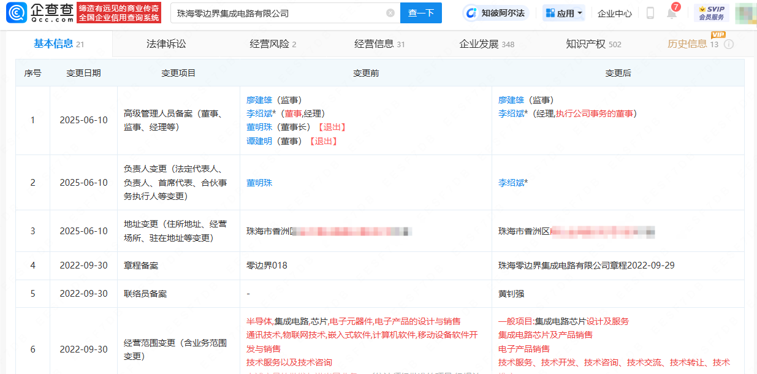Viewport: 757px width, 374px height.
Task: Click 李绍斌 link in 变更后 row 2
Action: coord(511,183)
